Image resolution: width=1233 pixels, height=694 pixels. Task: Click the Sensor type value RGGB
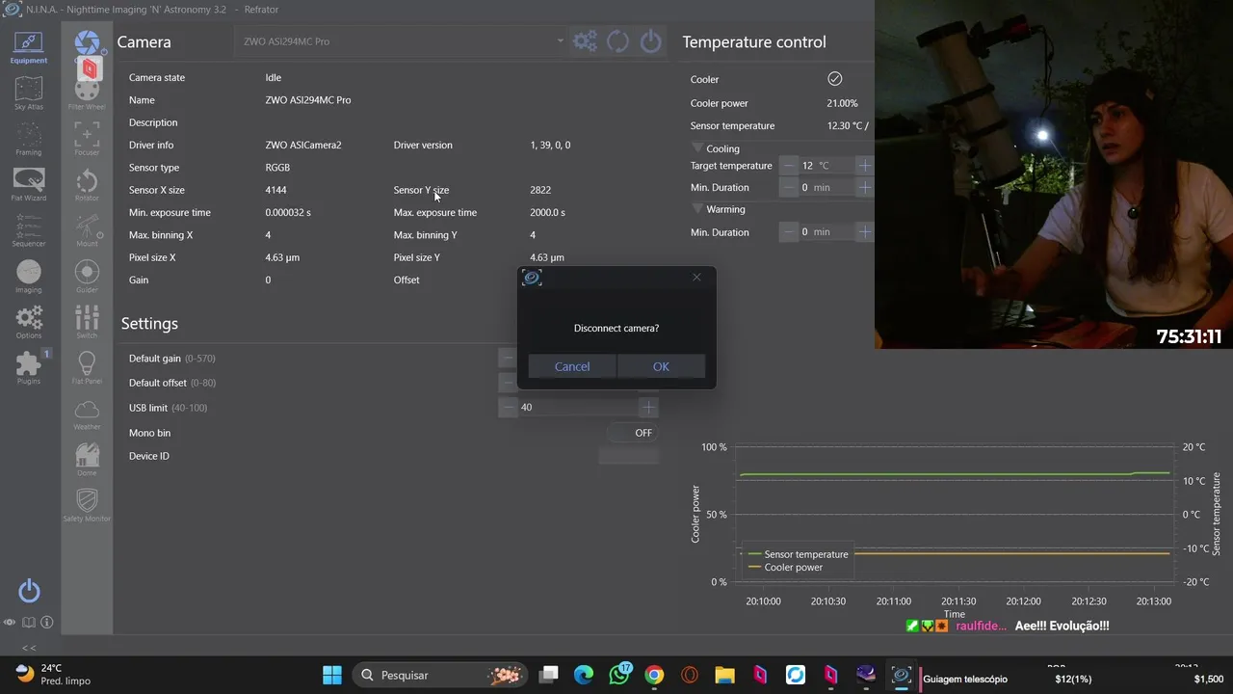(277, 168)
